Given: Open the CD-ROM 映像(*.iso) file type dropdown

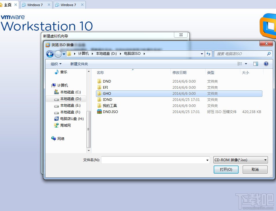Looking at the screenshot, I should click(240, 160).
